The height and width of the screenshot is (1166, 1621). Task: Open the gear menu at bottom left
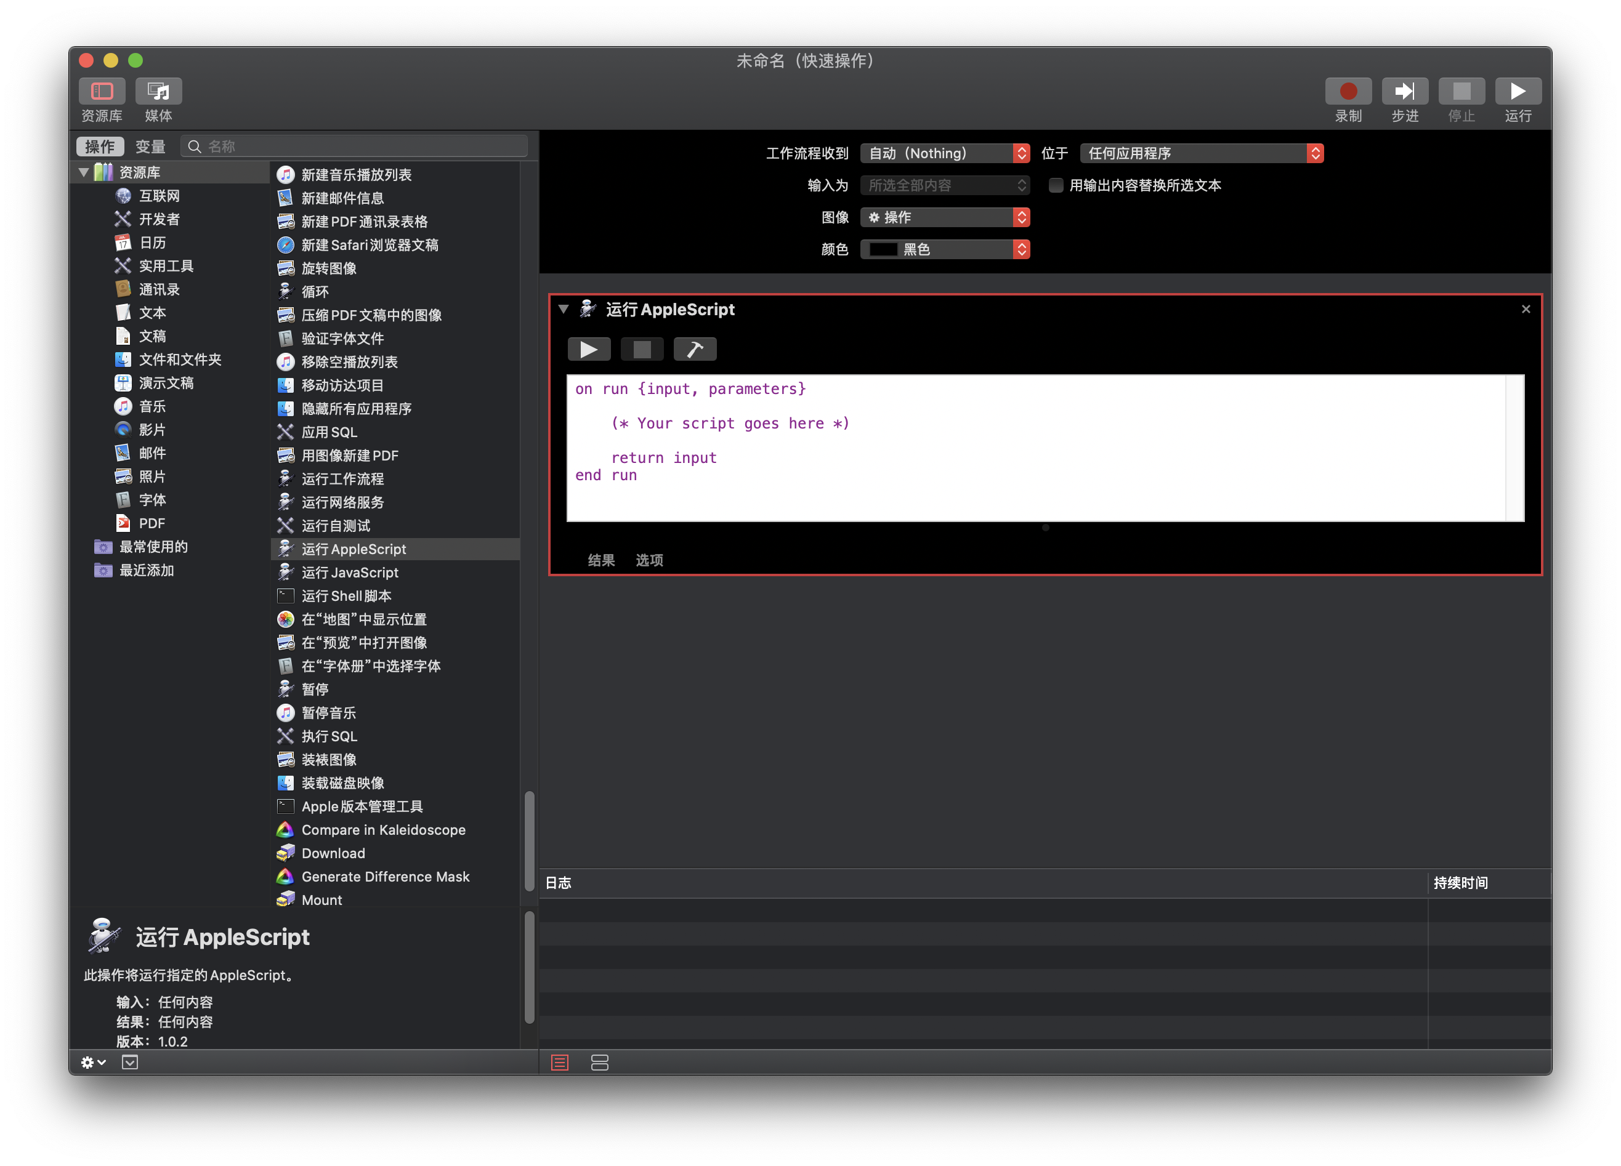coord(93,1063)
